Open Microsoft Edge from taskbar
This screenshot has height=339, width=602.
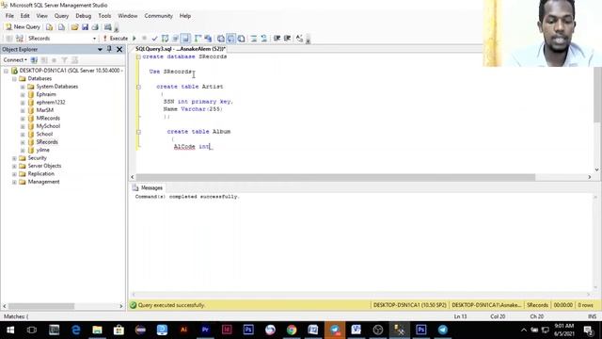pyautogui.click(x=75, y=330)
